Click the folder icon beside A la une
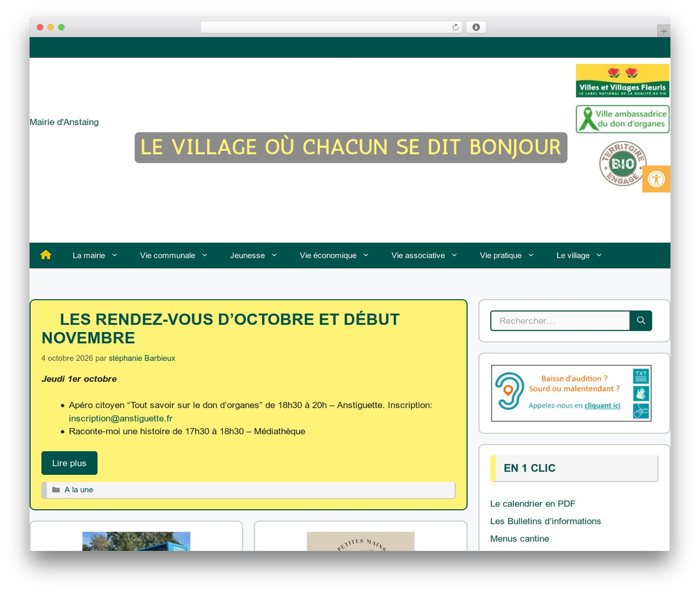The height and width of the screenshot is (593, 700). [56, 490]
